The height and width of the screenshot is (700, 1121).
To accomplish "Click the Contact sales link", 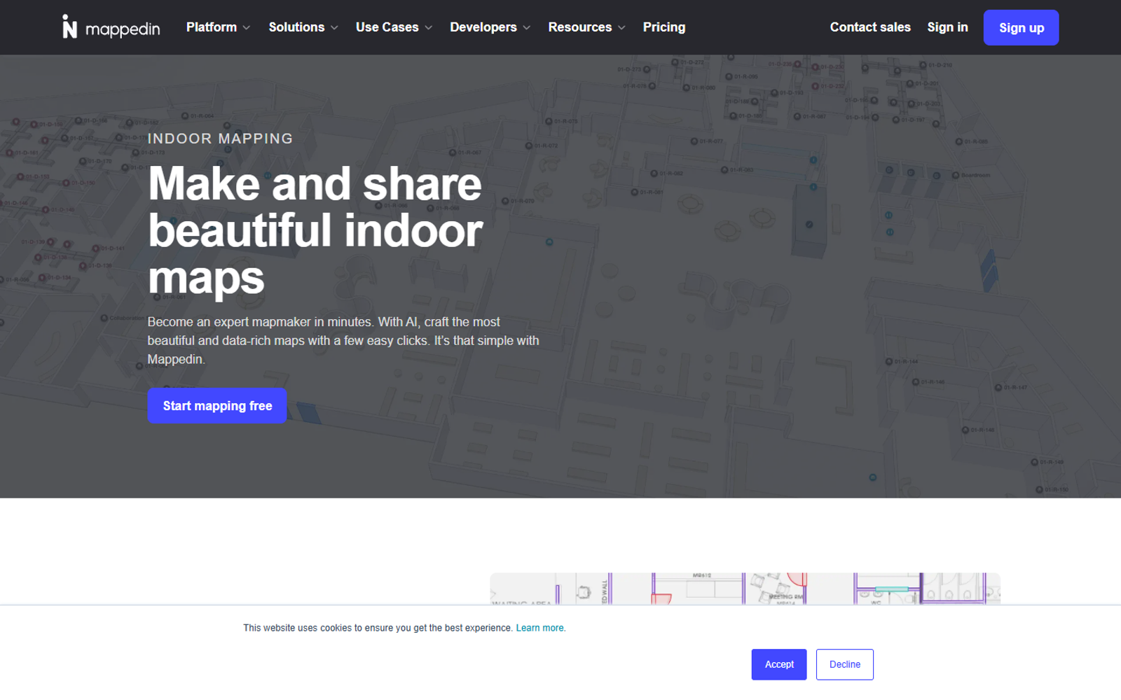I will (x=870, y=27).
